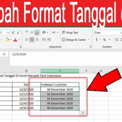Screen dimensions: 122x122
Task: Click title cell about Text Indonesia
Action: tap(30, 75)
